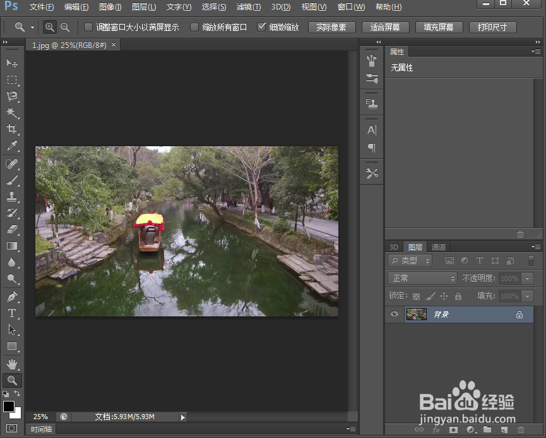Viewport: 546px width, 438px height.
Task: Select the Zoom tool in toolbox
Action: [12, 381]
